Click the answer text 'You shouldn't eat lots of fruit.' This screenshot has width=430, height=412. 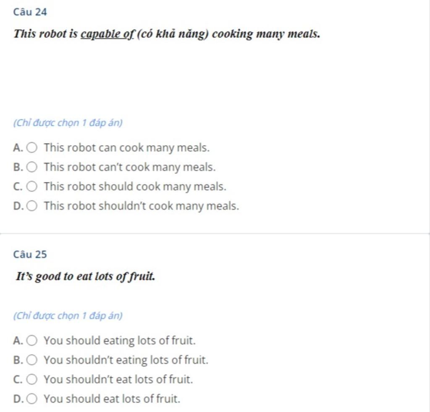[x=118, y=380]
